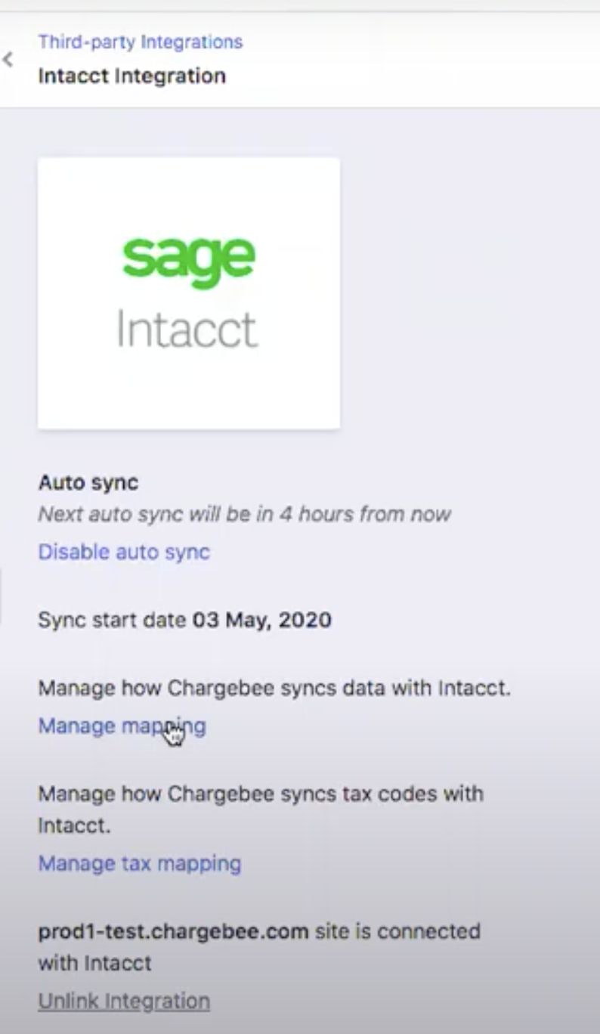Toggle the Intacct auto sync setting
The image size is (600, 1034).
[x=123, y=552]
